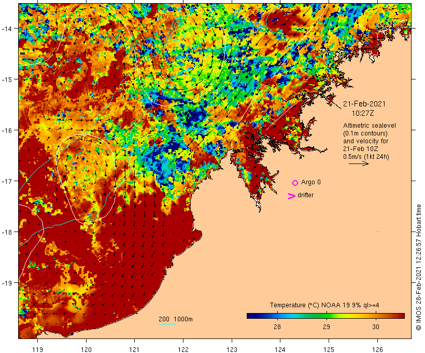
Task: Click latitude axis label '-18'
Action: (7, 232)
